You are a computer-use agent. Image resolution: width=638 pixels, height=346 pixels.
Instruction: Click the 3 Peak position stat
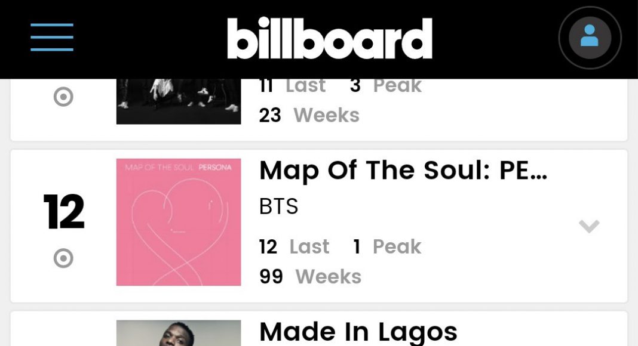tap(386, 86)
